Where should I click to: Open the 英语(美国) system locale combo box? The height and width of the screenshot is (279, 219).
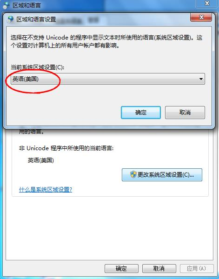(x=108, y=79)
